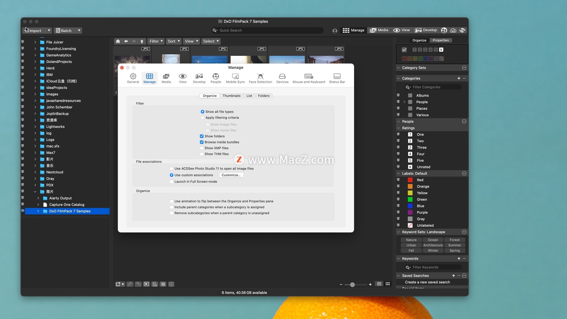Collapse the Labels: Default section

[x=398, y=173]
